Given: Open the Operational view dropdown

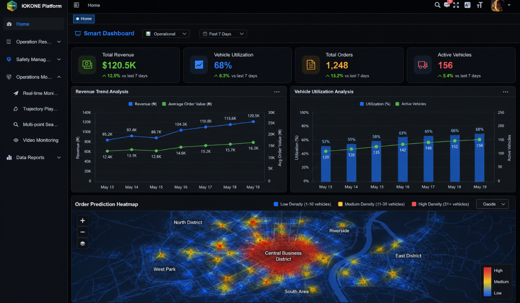Looking at the screenshot, I should [166, 34].
